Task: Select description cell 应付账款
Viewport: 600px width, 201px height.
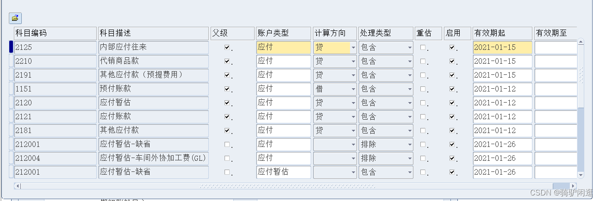Action: 154,116
